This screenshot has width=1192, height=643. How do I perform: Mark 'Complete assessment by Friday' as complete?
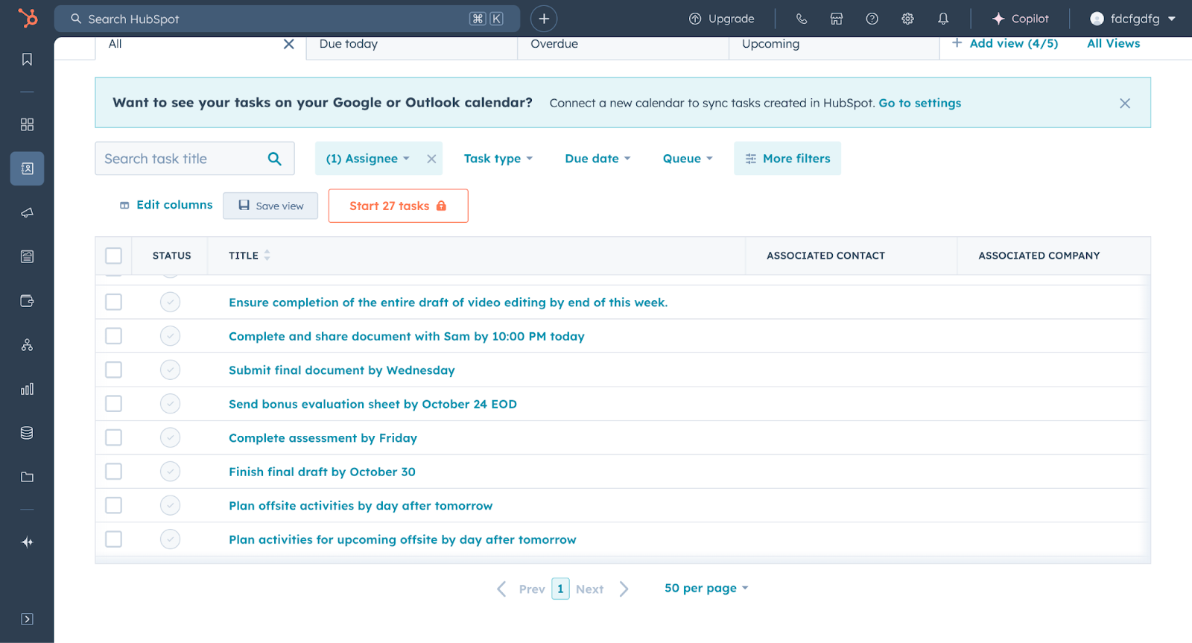click(170, 437)
